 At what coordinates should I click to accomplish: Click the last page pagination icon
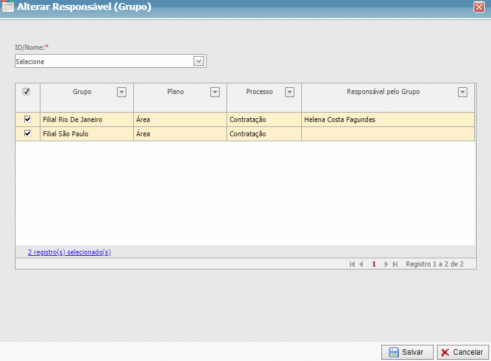[395, 264]
